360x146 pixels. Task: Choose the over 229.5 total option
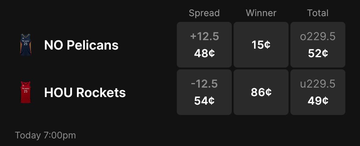318,45
